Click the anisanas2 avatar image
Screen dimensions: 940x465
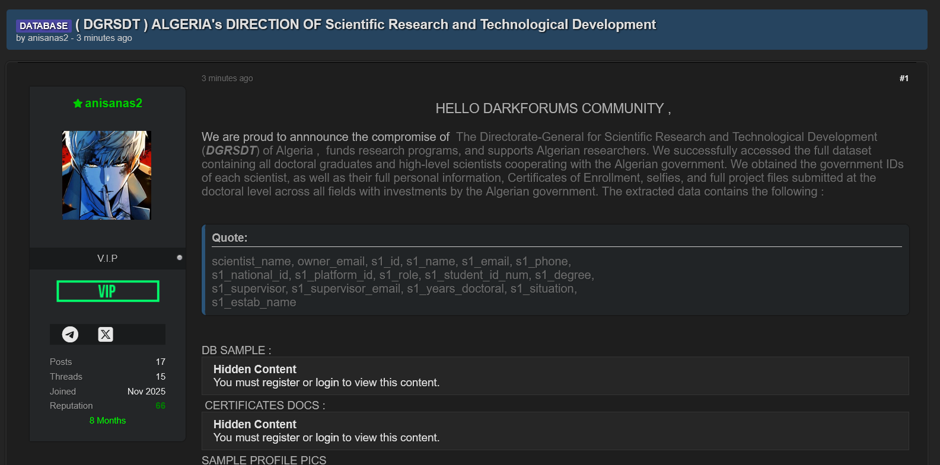(107, 175)
